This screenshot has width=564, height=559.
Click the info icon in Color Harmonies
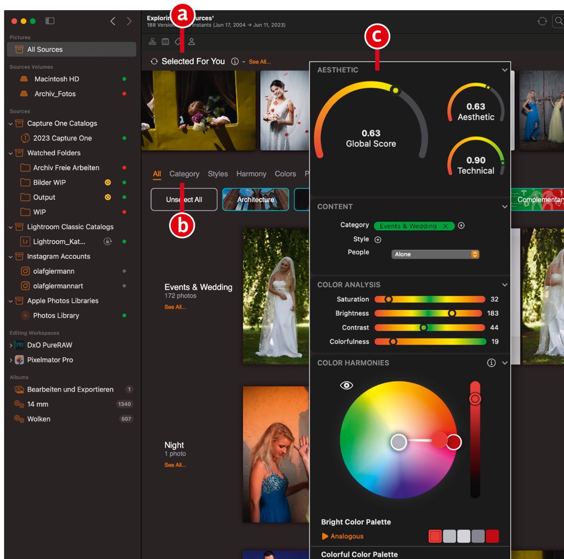[x=491, y=363]
